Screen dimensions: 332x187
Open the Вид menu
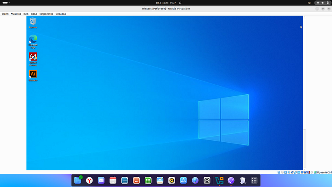coord(26,14)
